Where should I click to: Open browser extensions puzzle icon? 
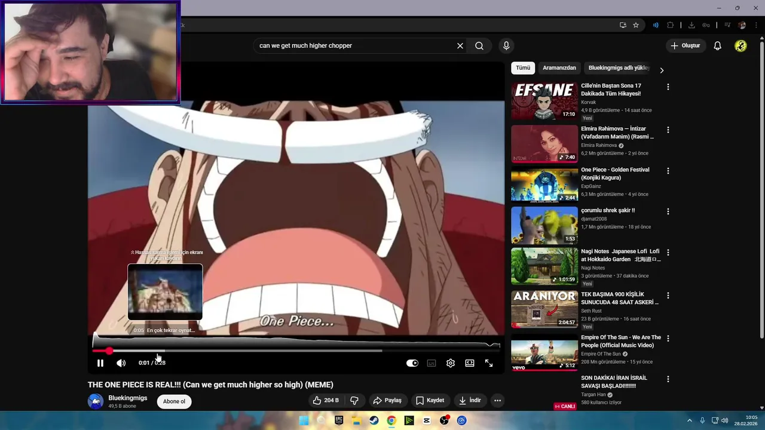[x=670, y=25]
